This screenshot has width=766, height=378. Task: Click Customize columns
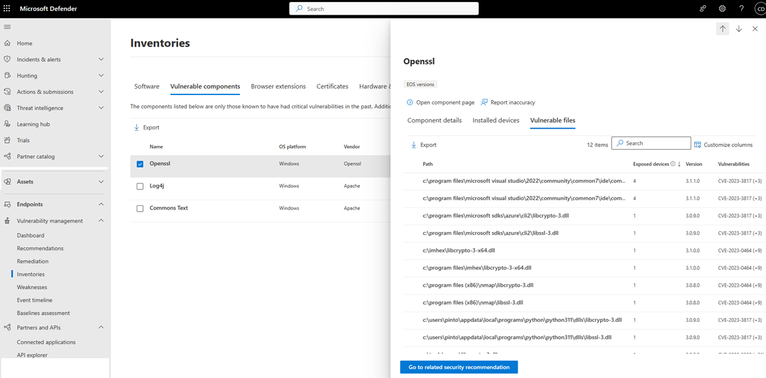coord(723,145)
